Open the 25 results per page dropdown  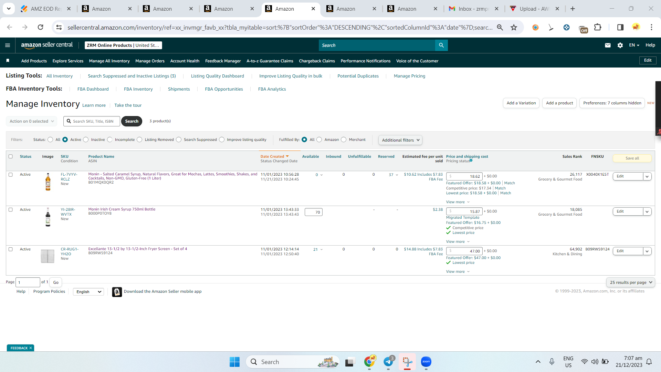tap(631, 282)
